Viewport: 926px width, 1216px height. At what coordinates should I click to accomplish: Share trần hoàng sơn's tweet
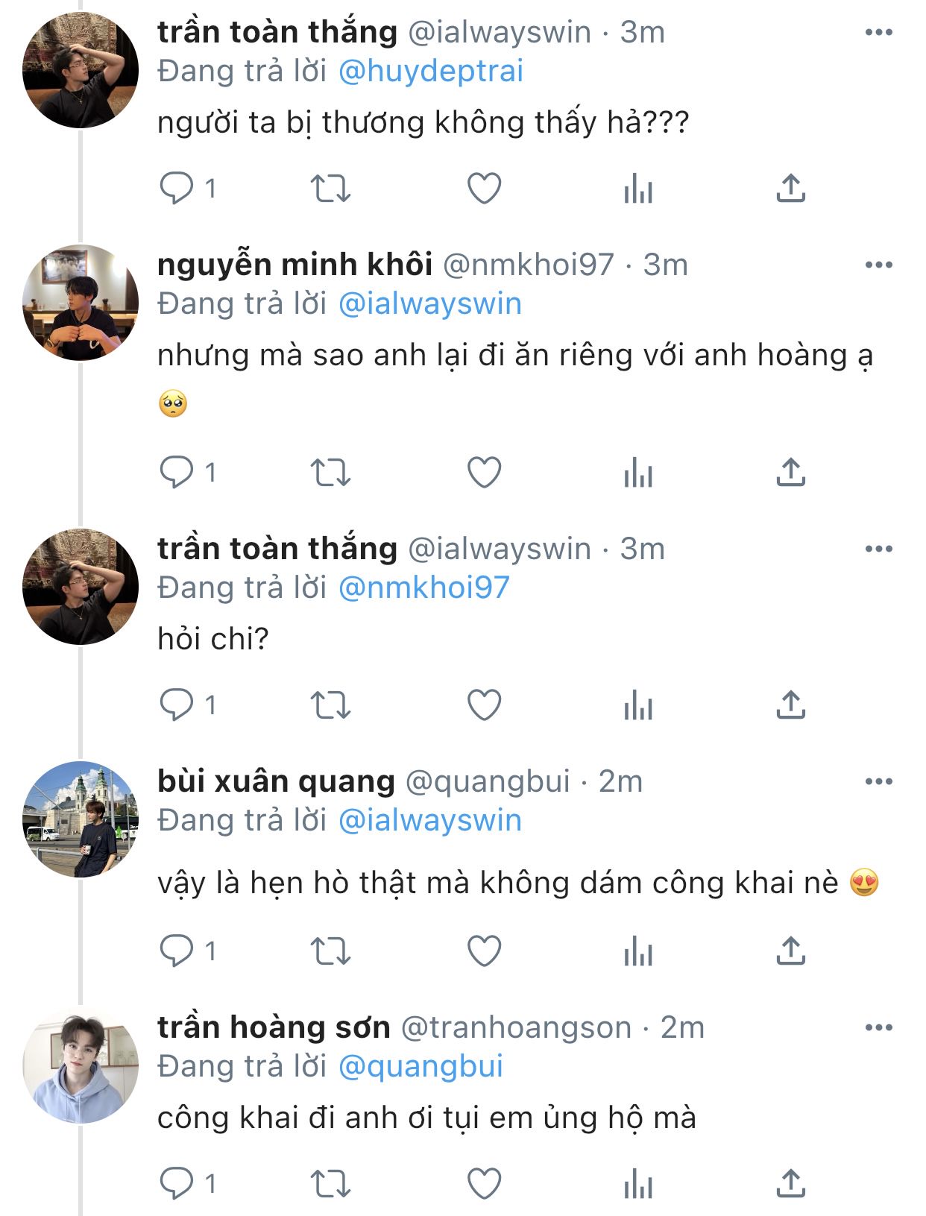pyautogui.click(x=790, y=1184)
